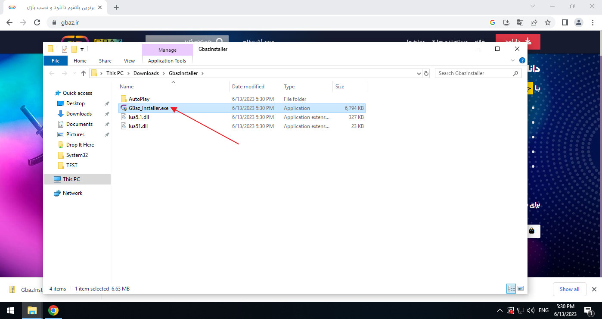Image resolution: width=602 pixels, height=319 pixels.
Task: Refresh the GbazInstaller folder view
Action: 426,73
